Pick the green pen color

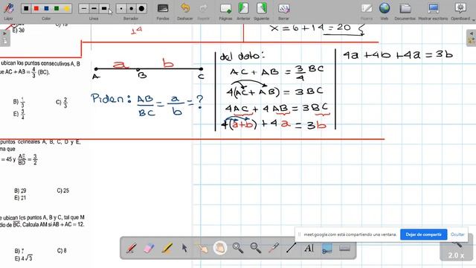pyautogui.click(x=57, y=8)
